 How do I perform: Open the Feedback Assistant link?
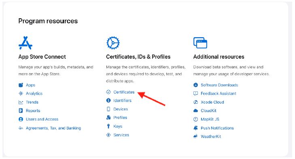tap(218, 93)
